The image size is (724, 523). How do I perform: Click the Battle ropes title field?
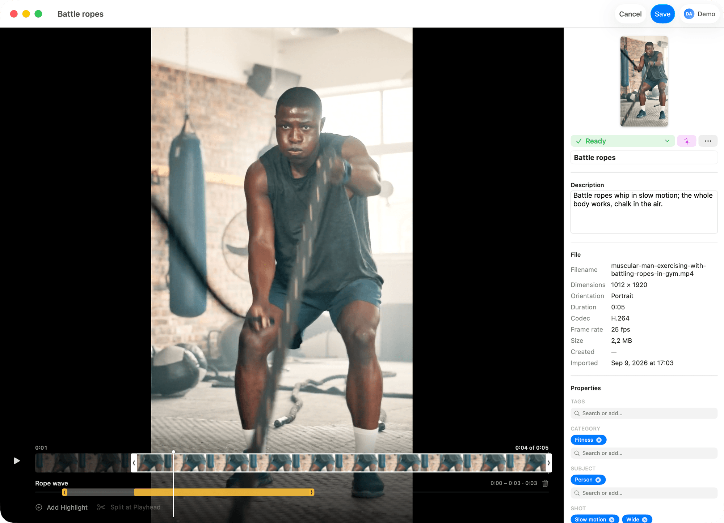coord(644,158)
